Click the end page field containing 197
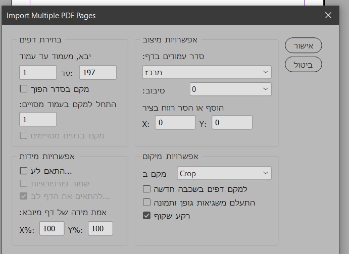This screenshot has width=349, height=254. pyautogui.click(x=97, y=73)
